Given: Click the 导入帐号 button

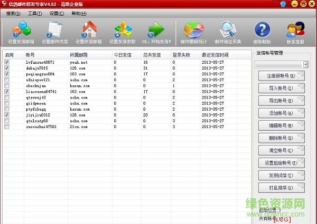Looking at the screenshot, I should [281, 88].
